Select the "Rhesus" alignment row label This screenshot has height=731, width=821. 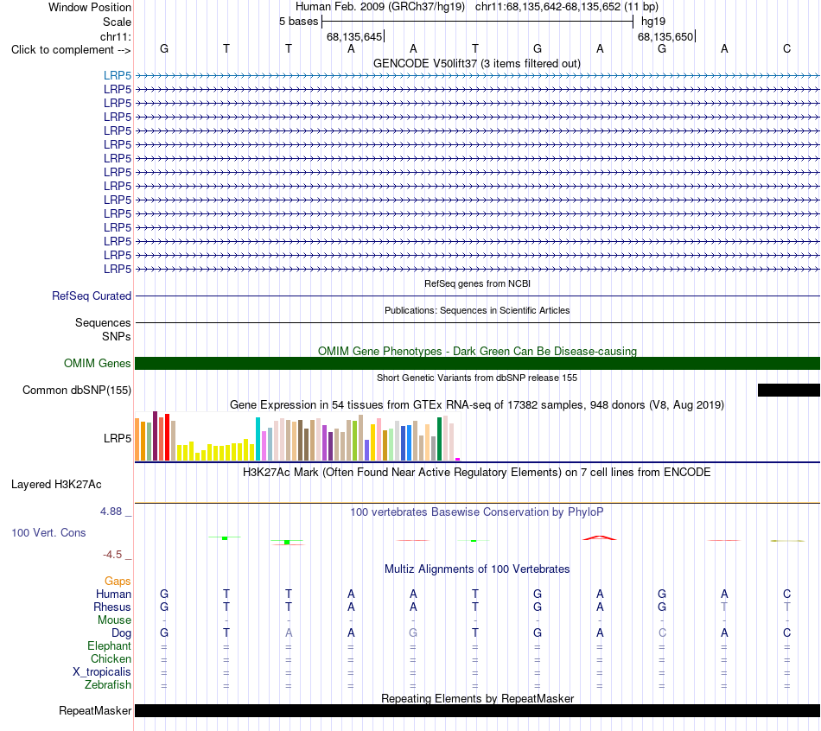pos(112,607)
